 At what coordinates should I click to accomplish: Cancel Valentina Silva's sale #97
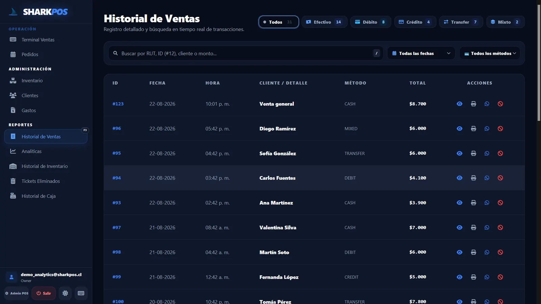point(500,228)
